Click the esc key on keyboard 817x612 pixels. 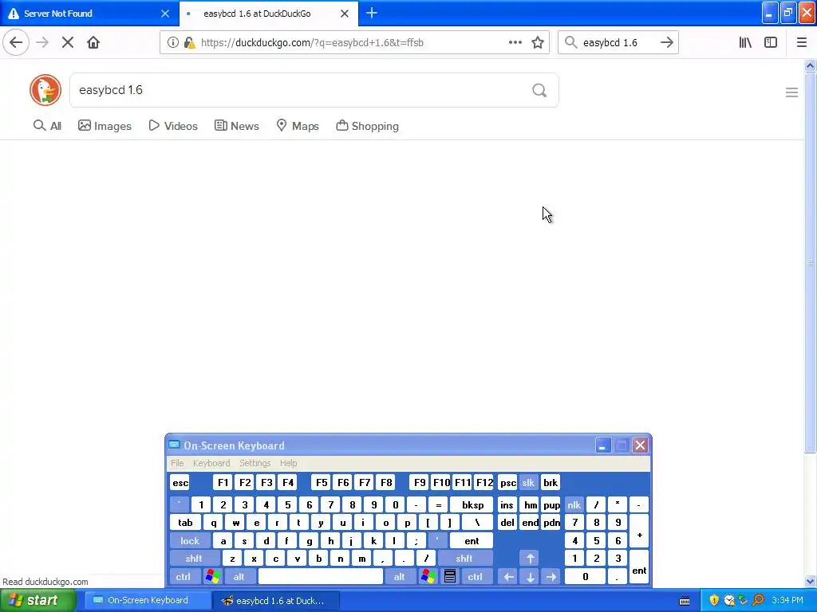(x=180, y=483)
